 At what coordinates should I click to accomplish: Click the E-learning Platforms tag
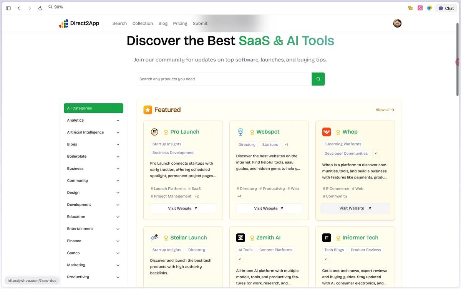pos(343,144)
